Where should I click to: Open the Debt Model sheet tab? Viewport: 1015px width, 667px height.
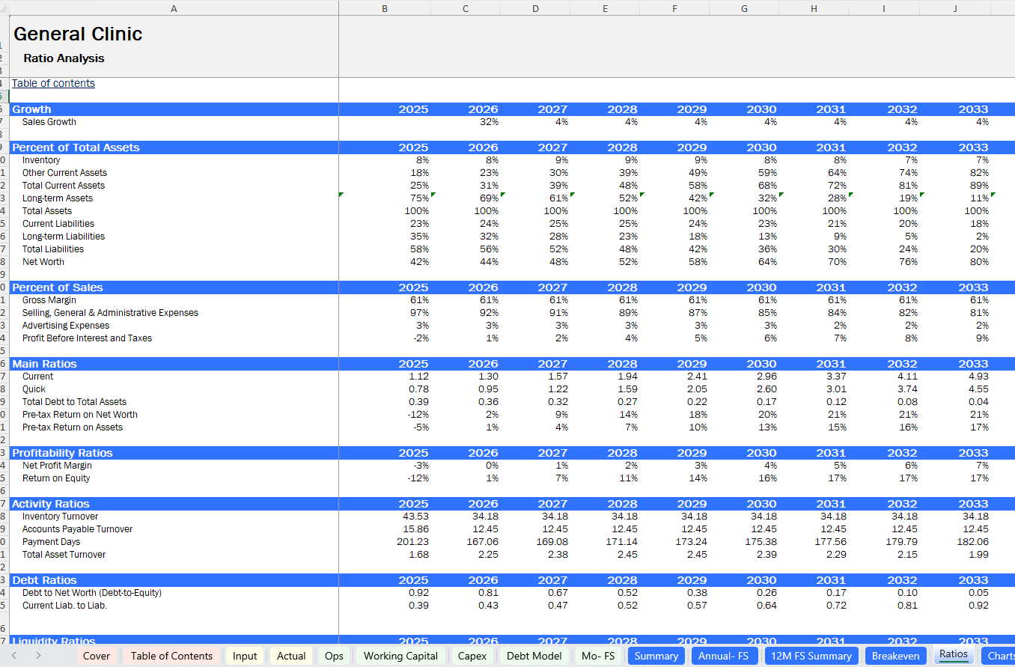tap(534, 656)
